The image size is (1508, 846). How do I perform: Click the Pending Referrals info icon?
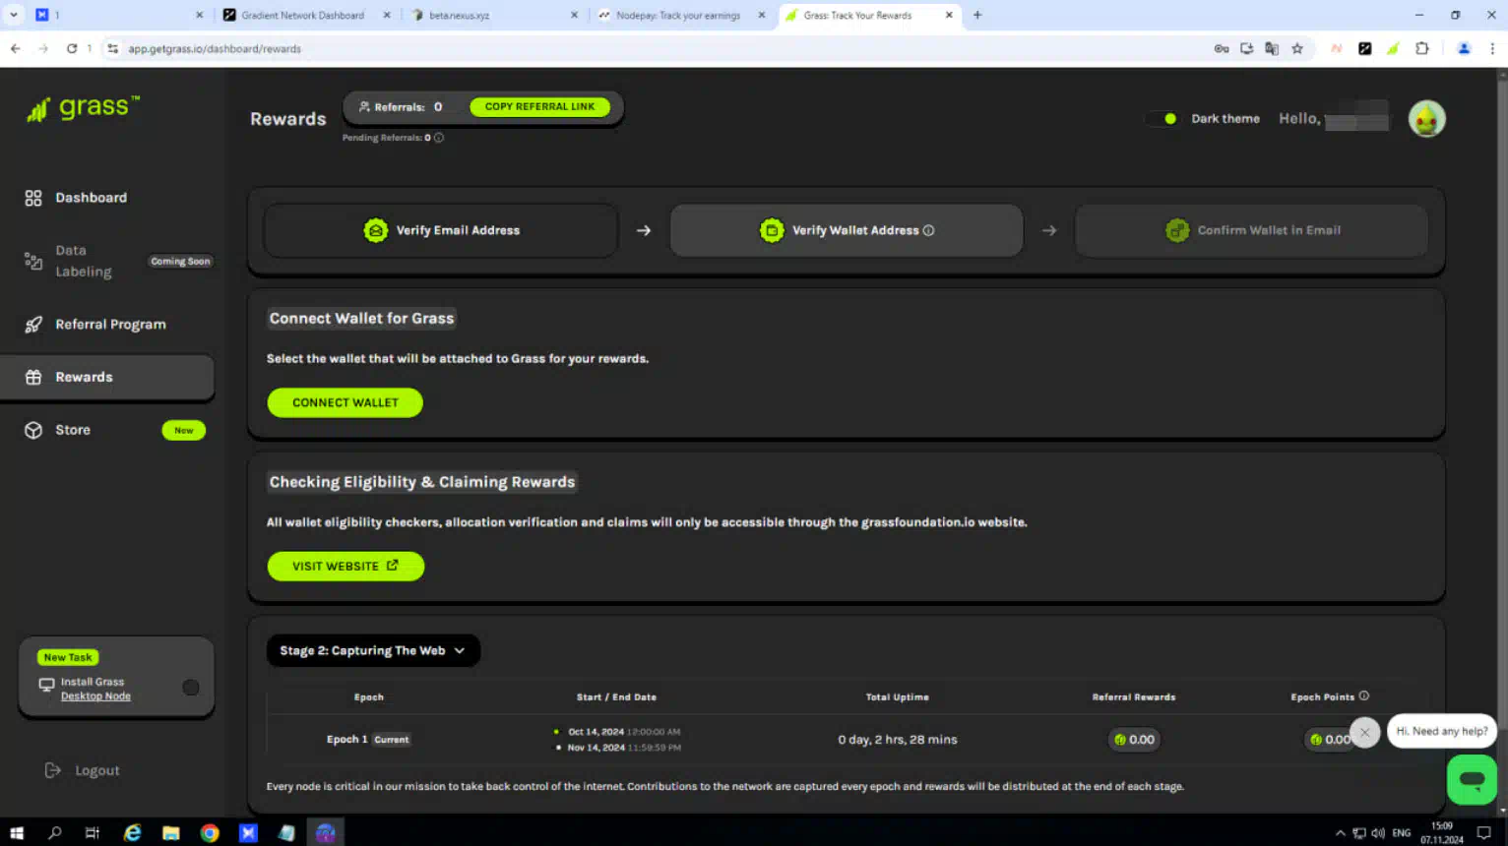(439, 138)
